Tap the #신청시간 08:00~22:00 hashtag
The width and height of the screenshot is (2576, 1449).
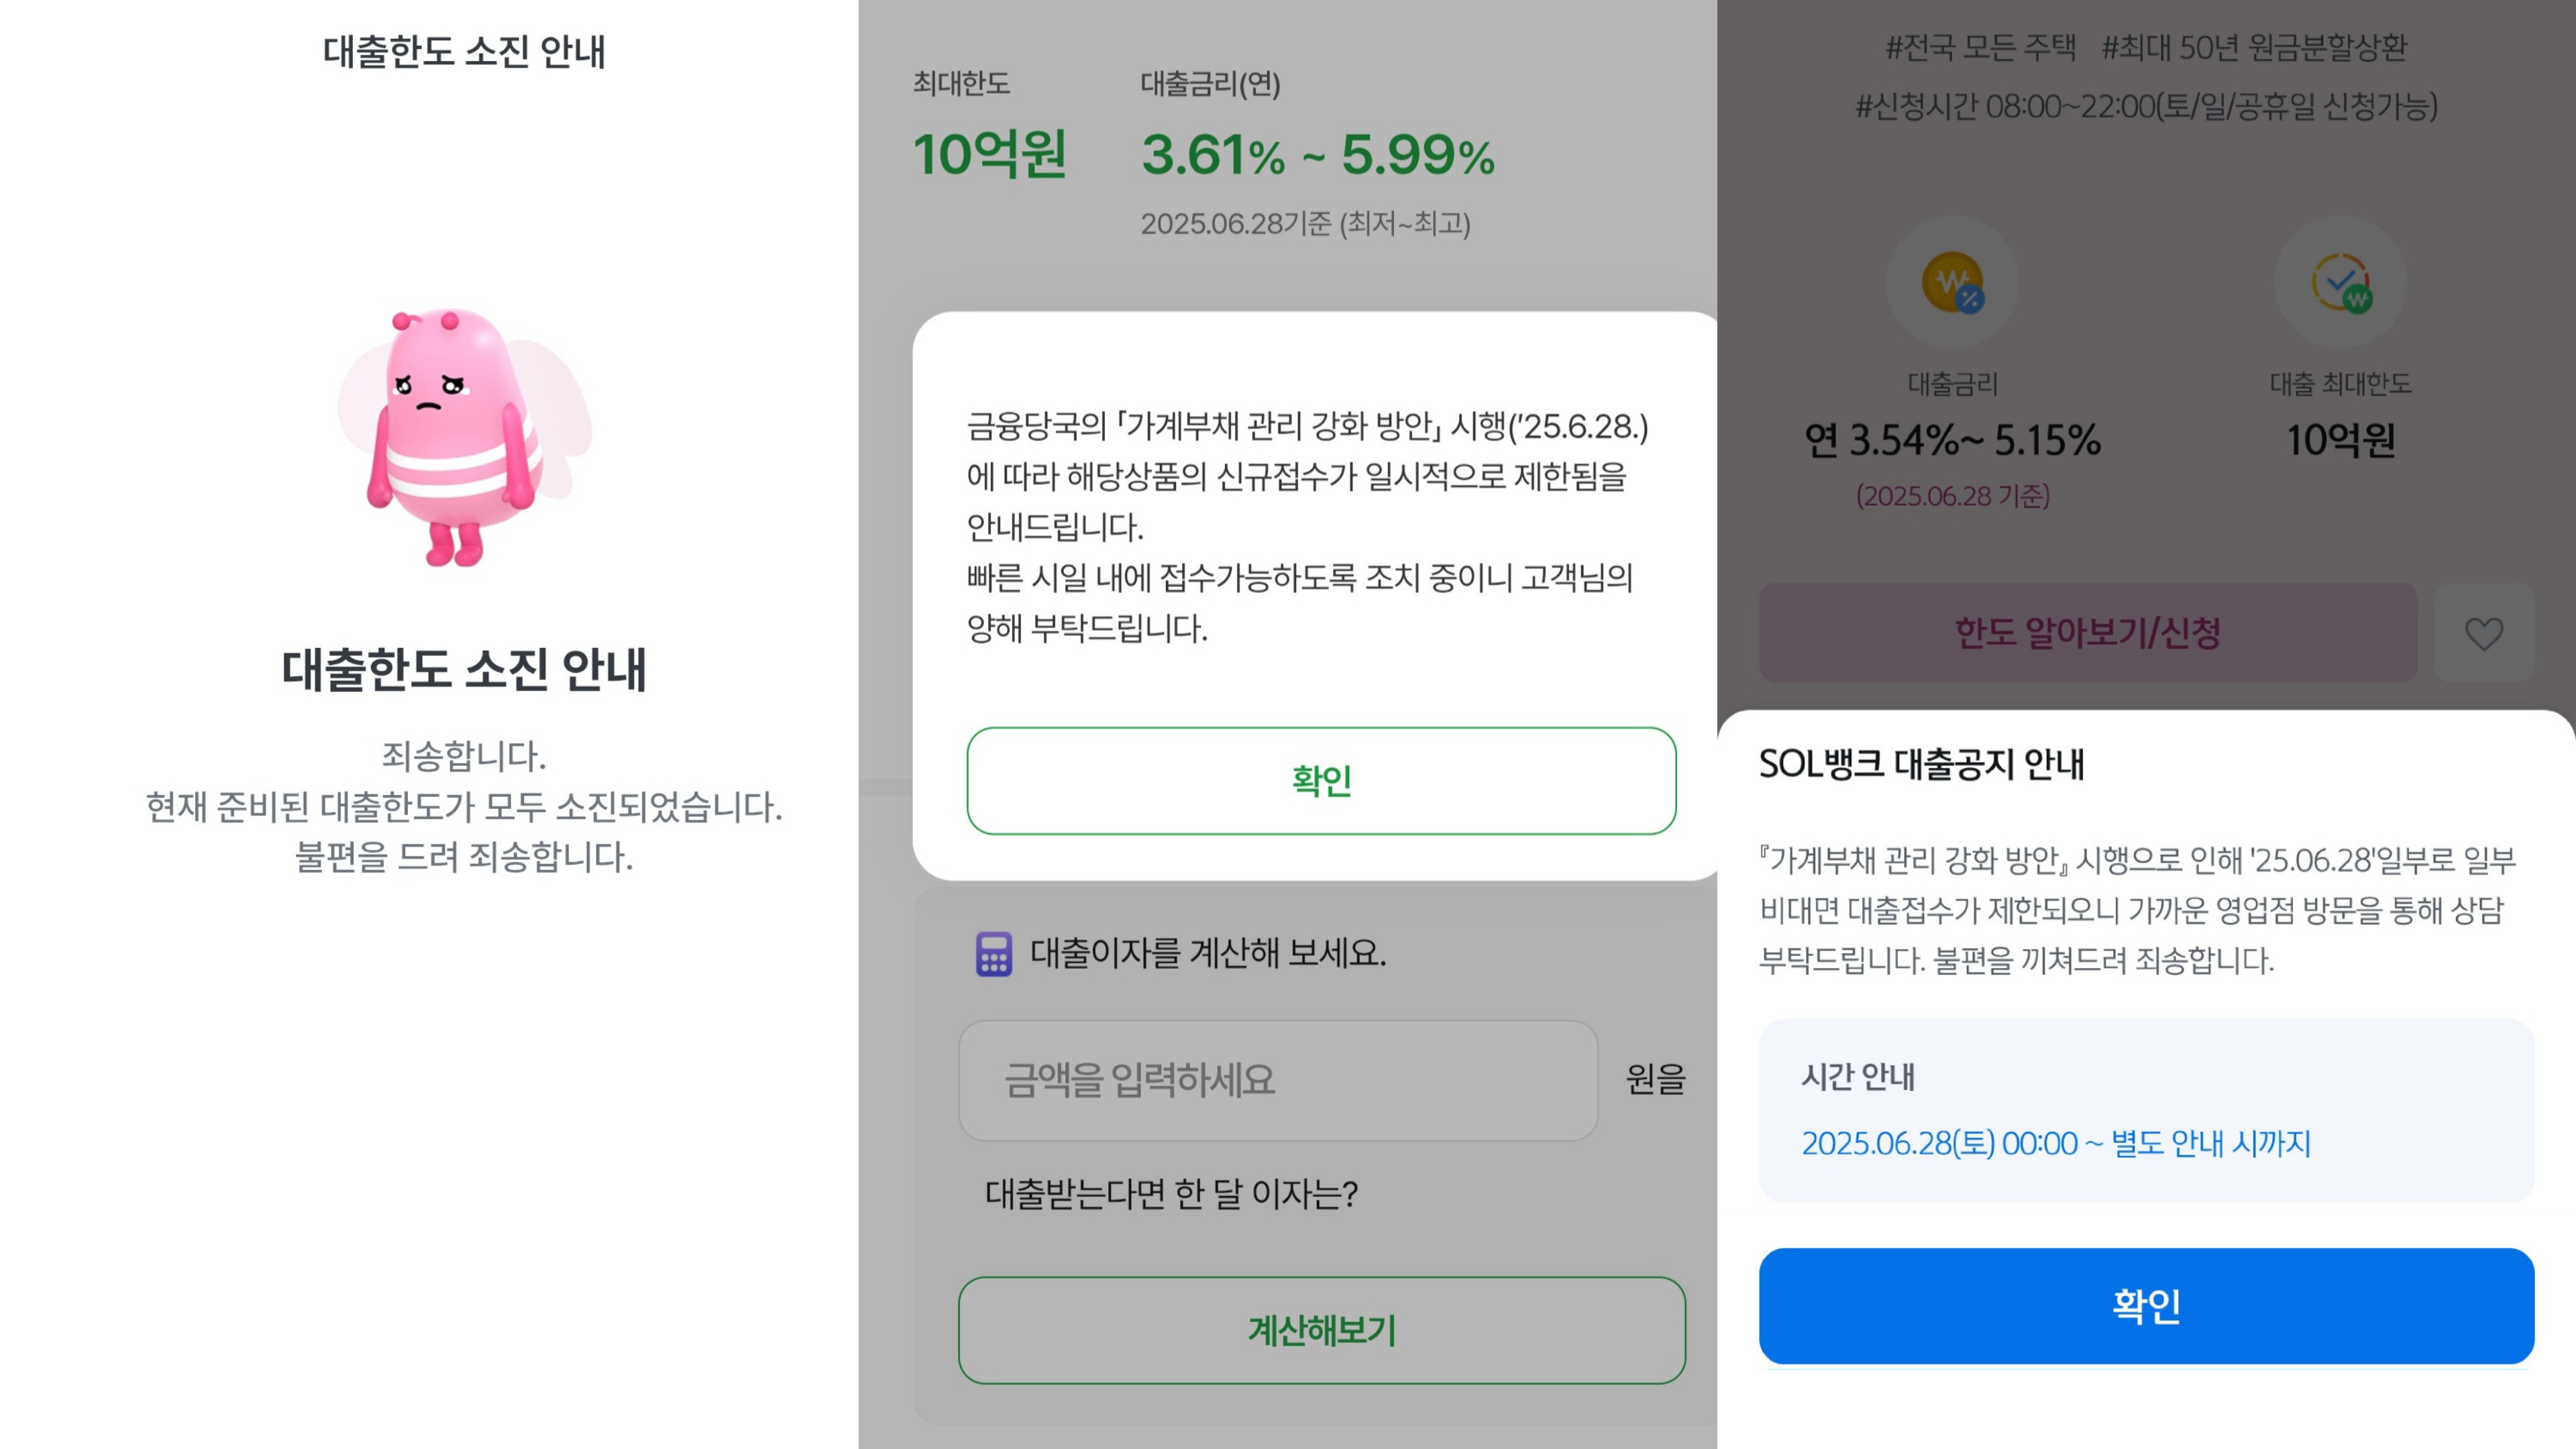[x=2146, y=106]
